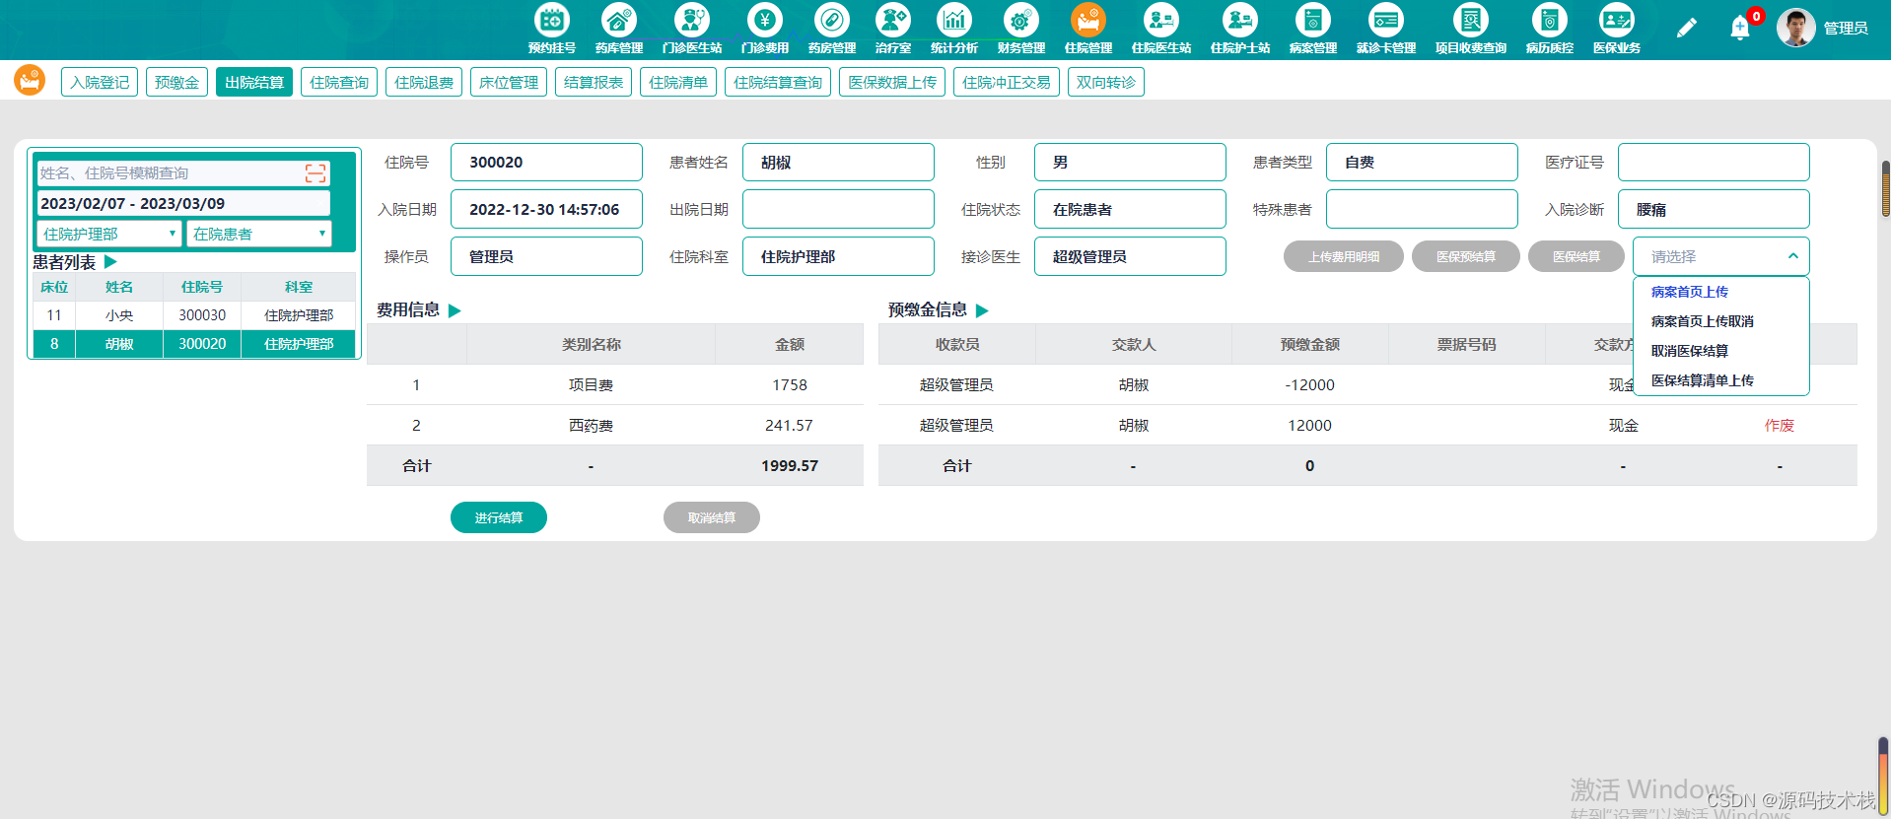The width and height of the screenshot is (1891, 819).
Task: Click the red 作废 link
Action: (x=1780, y=425)
